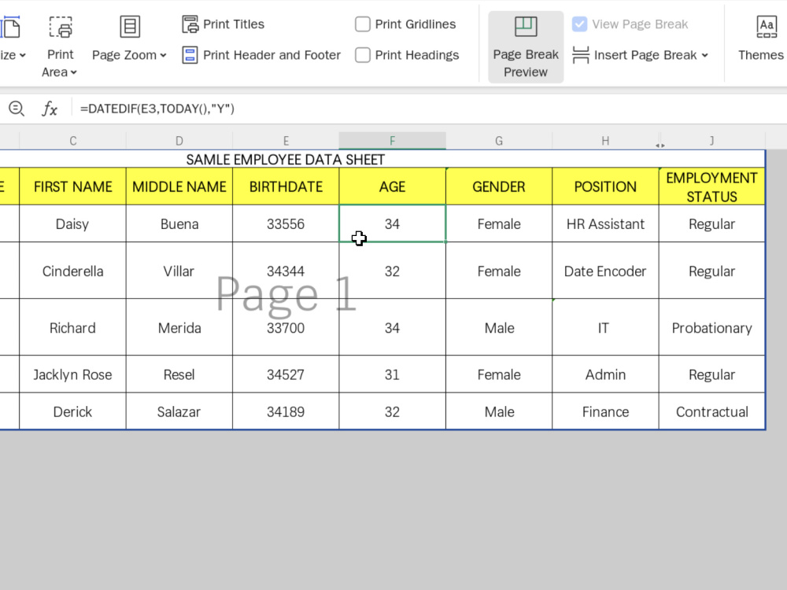Select the cell containing Villar

pyautogui.click(x=179, y=271)
